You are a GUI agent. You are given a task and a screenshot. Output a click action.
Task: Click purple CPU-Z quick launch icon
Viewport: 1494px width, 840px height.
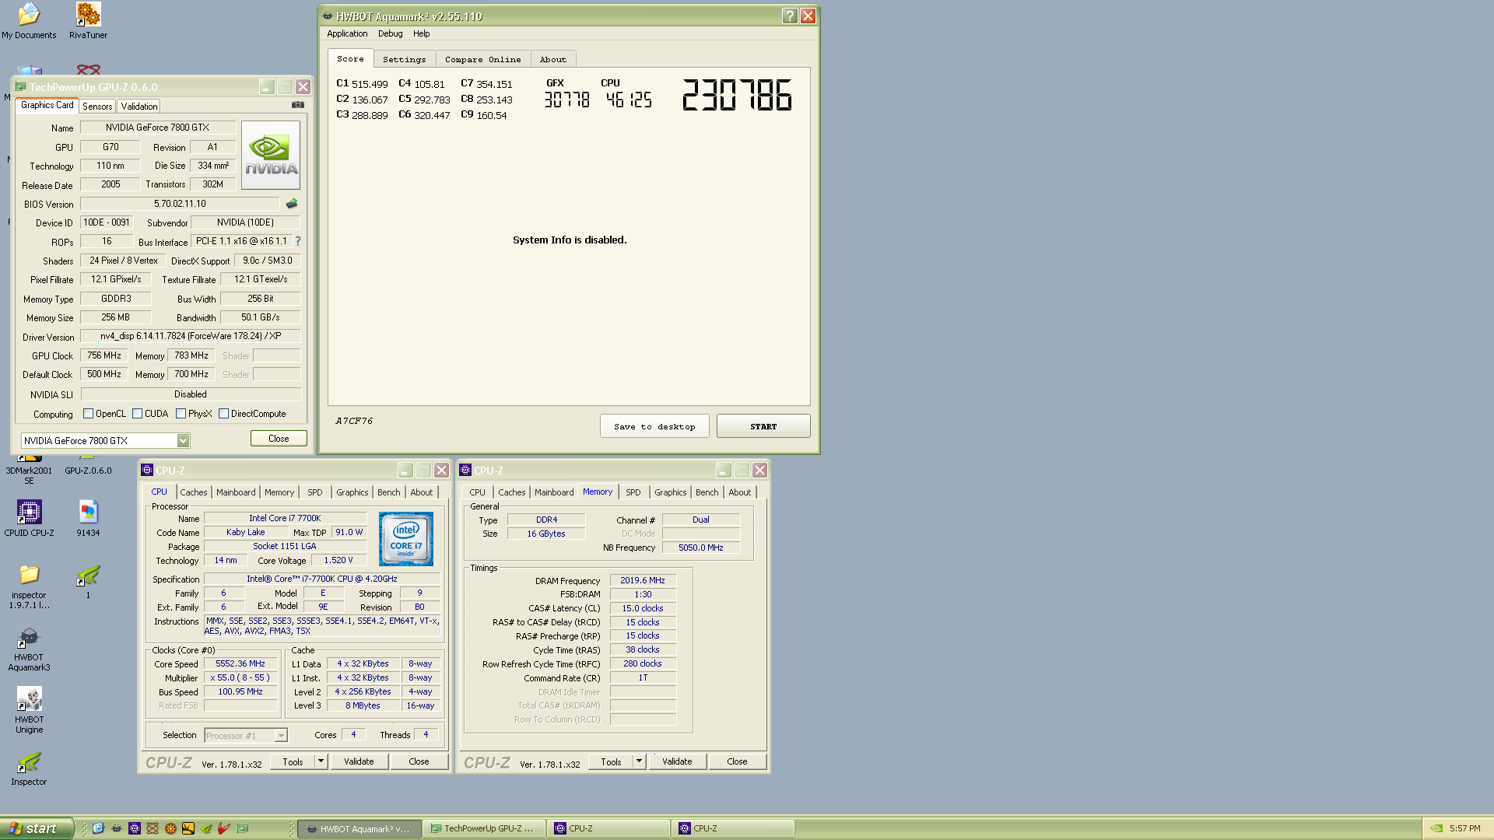tap(135, 828)
